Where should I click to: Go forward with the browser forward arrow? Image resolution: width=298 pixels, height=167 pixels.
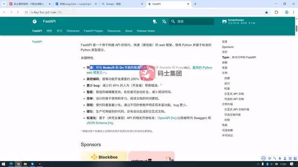pyautogui.click(x=11, y=12)
